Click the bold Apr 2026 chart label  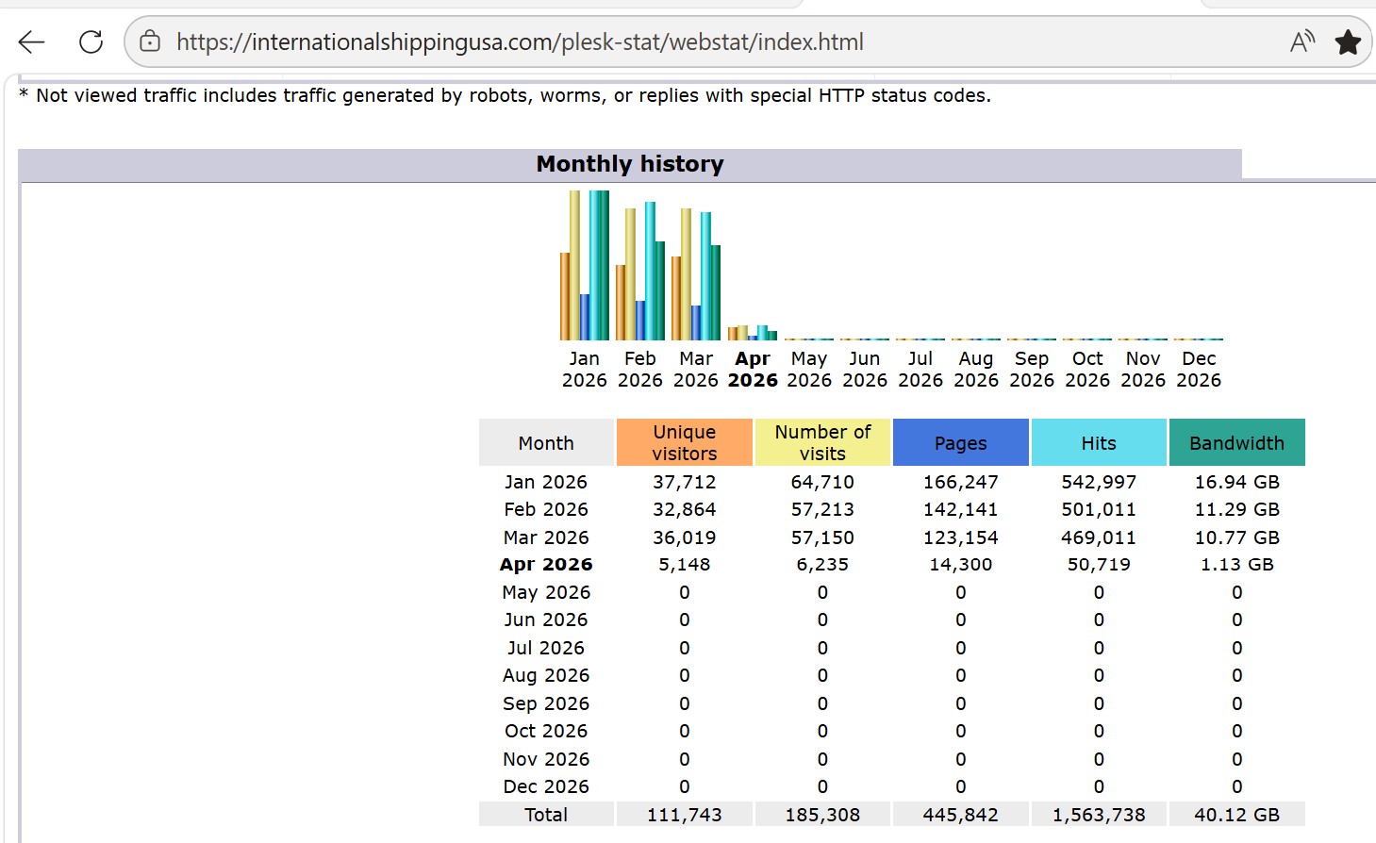(753, 370)
